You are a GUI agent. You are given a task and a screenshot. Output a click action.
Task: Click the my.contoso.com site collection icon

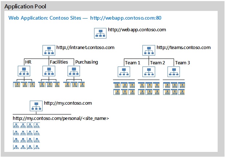point(36,106)
